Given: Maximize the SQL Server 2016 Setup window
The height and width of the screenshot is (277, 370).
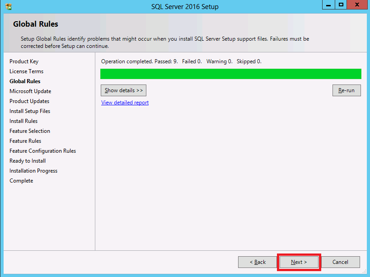Looking at the screenshot, I should (341, 5).
